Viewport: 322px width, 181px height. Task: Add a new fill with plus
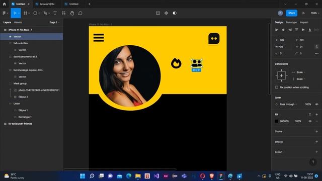[x=316, y=115]
